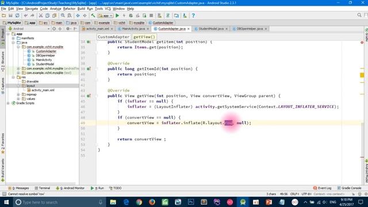The image size is (368, 207).
Task: Select DBOpenHelper in the project tree
Action: click(x=45, y=56)
